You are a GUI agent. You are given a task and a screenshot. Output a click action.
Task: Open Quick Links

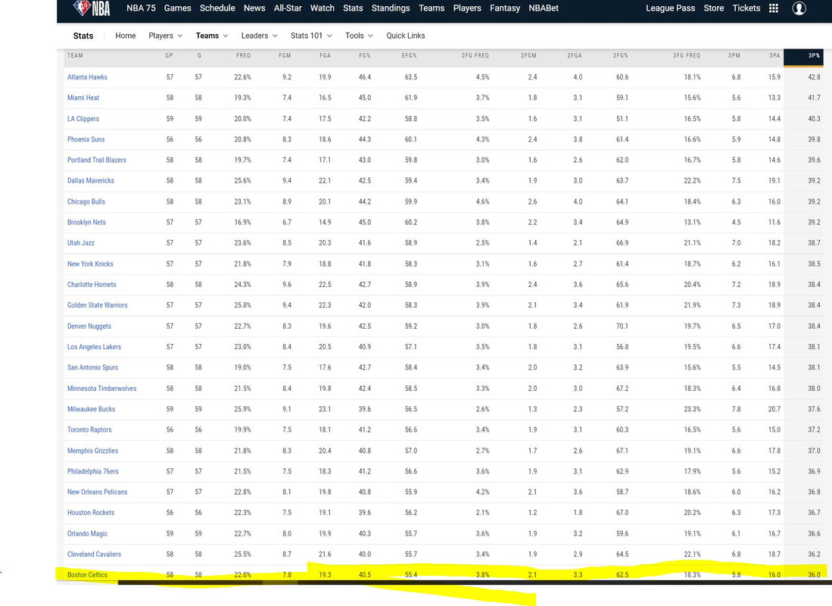point(405,36)
